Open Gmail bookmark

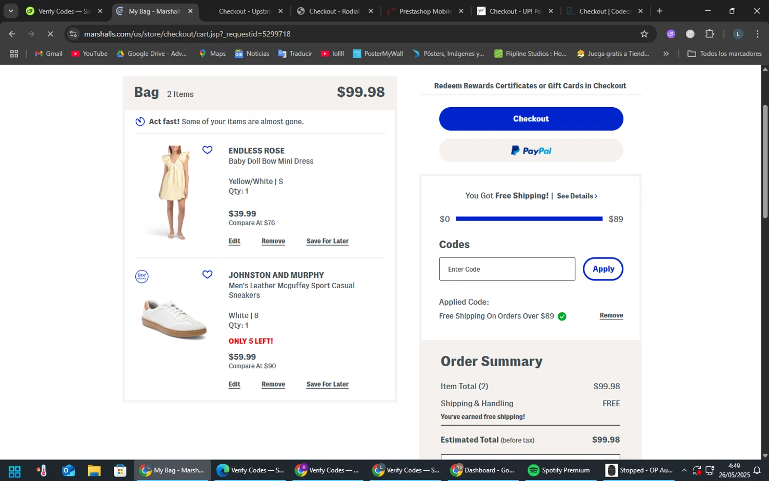click(48, 53)
